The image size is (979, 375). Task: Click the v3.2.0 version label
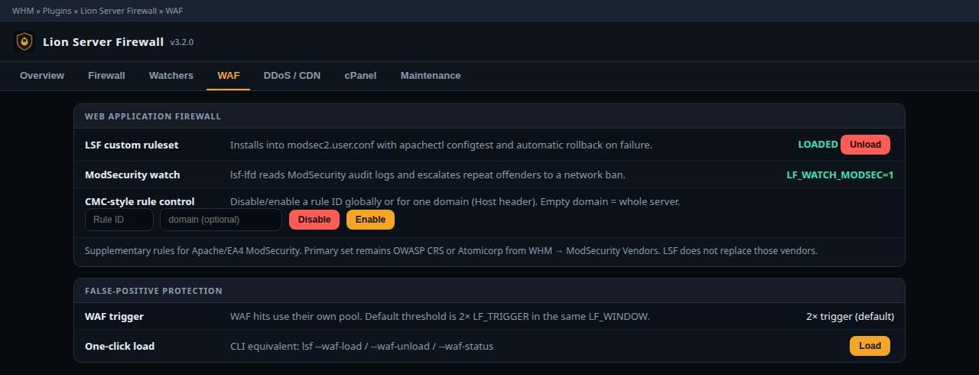(x=181, y=42)
